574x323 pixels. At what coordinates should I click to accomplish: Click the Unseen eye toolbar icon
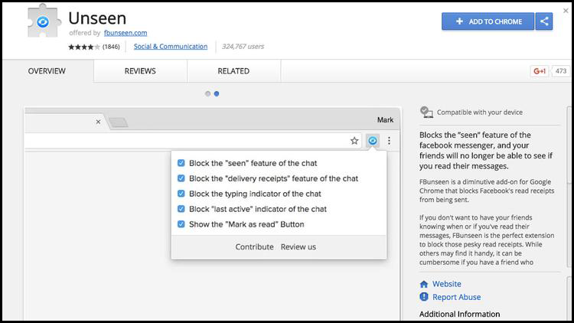pyautogui.click(x=373, y=141)
